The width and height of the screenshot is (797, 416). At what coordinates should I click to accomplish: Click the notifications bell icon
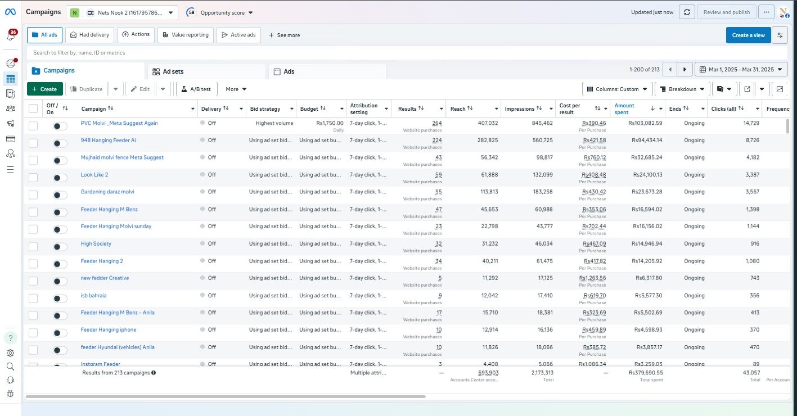[11, 36]
